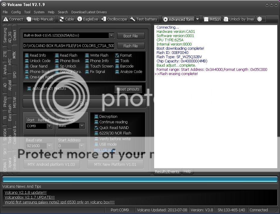Open the EagleEye tool
Screen dimensions: 280x214
88,19
